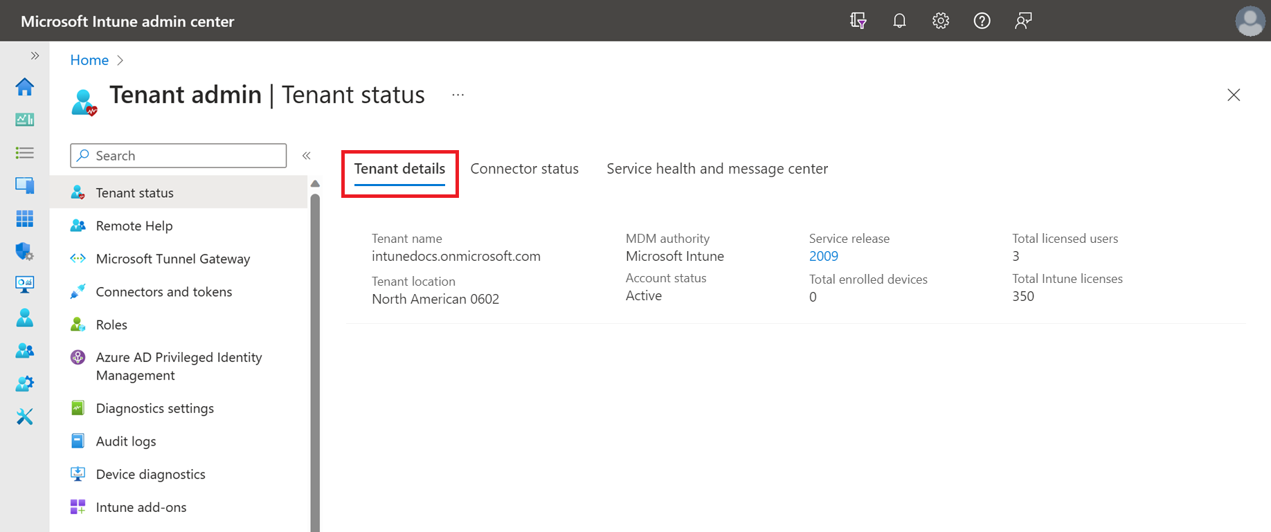Click the Home breadcrumb link
The height and width of the screenshot is (532, 1271).
(x=89, y=60)
